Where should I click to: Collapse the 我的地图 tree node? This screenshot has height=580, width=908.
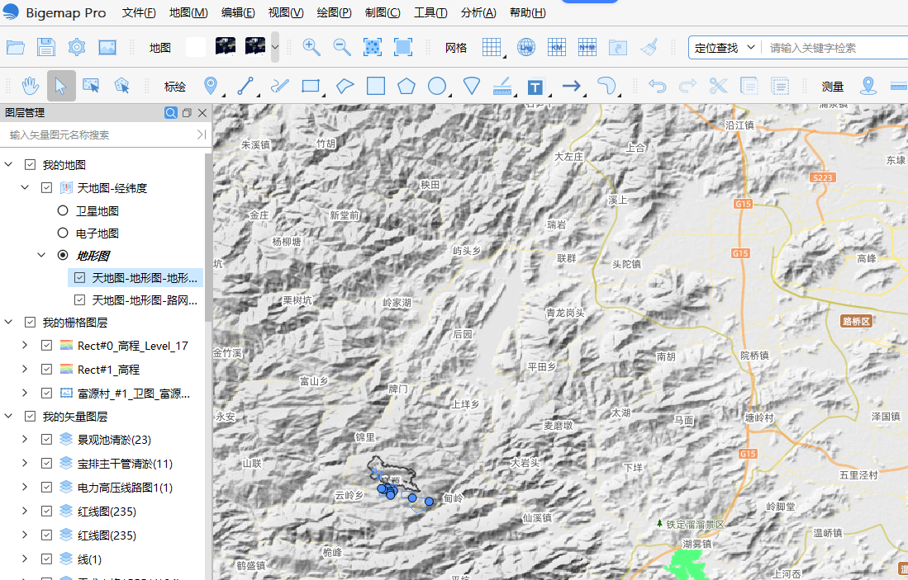[9, 165]
